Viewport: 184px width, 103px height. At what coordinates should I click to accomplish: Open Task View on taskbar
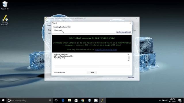(x=56, y=100)
